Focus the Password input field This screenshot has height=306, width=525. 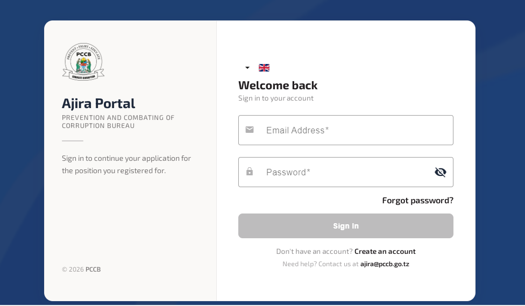pyautogui.click(x=344, y=172)
